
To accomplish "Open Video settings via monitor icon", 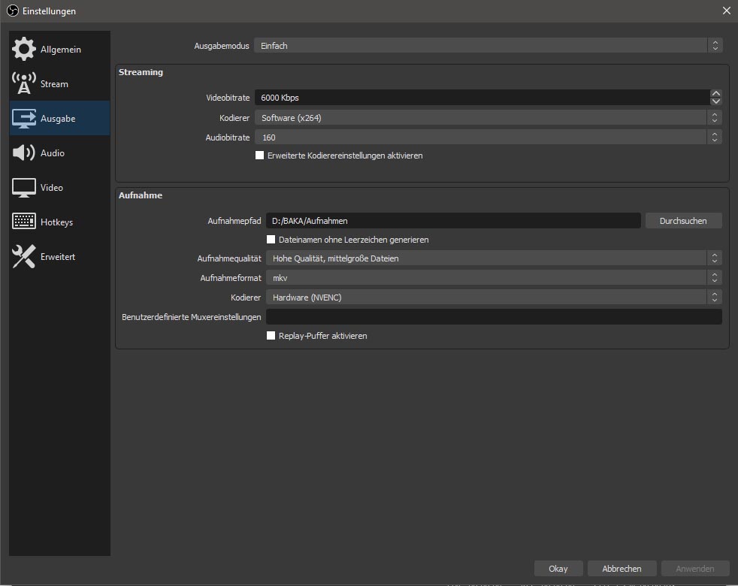I will click(x=24, y=188).
